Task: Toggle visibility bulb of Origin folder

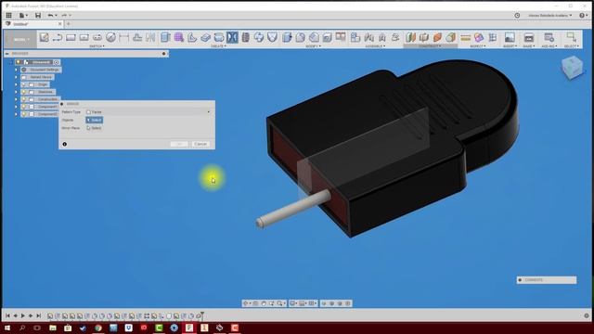Action: [x=24, y=84]
